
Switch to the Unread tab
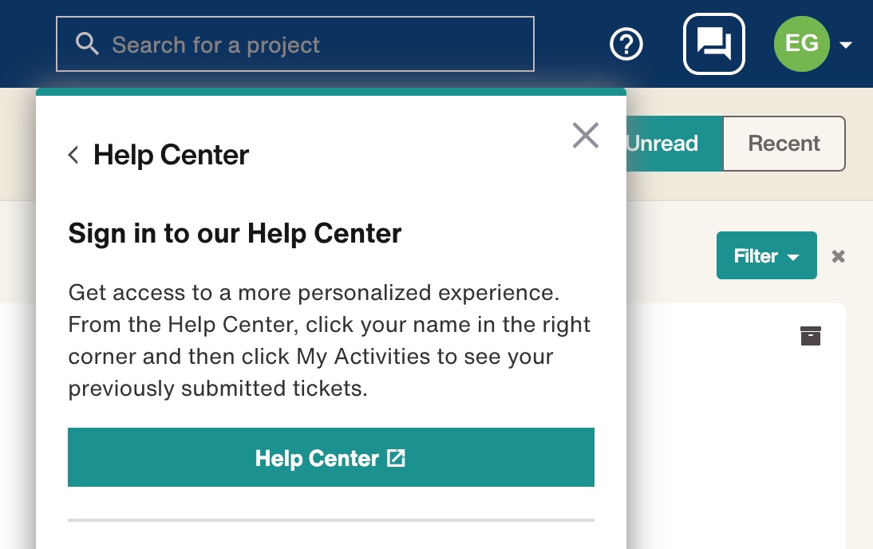tap(662, 144)
